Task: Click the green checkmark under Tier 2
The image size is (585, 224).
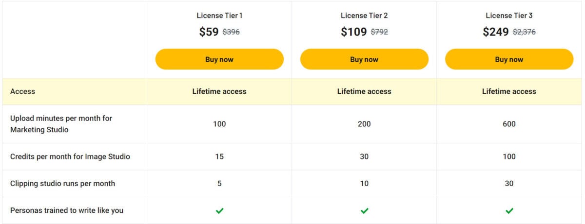Action: 364,210
